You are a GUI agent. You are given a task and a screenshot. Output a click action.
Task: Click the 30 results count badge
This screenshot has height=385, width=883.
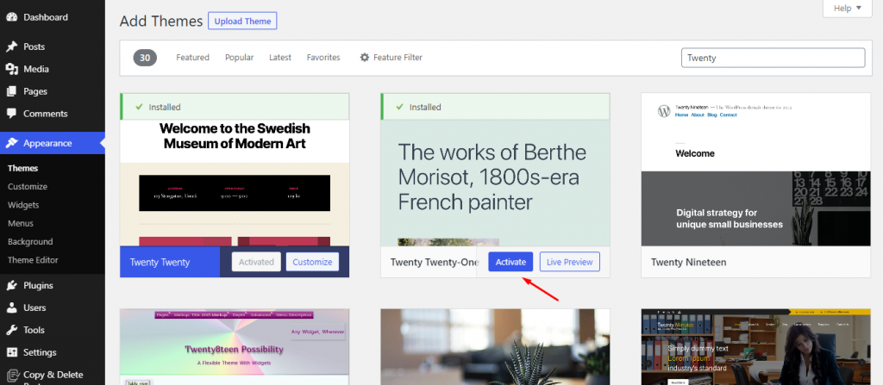[x=145, y=58]
